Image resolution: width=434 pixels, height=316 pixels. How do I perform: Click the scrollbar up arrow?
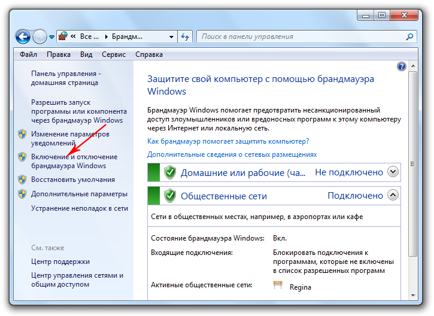point(413,66)
